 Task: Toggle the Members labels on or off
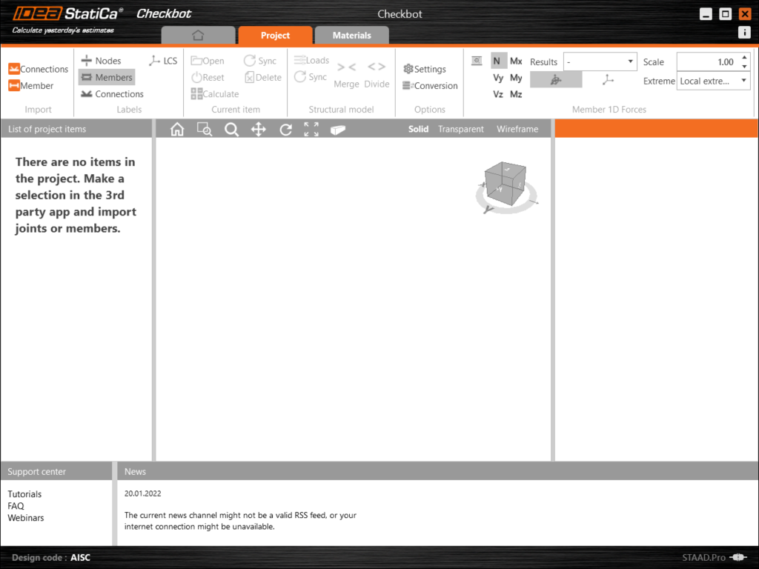(x=107, y=77)
